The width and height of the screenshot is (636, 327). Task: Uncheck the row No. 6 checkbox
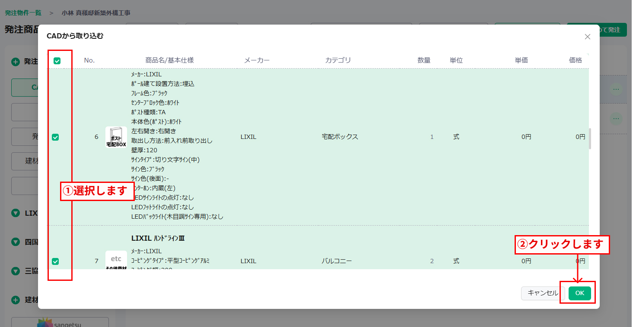coord(55,137)
